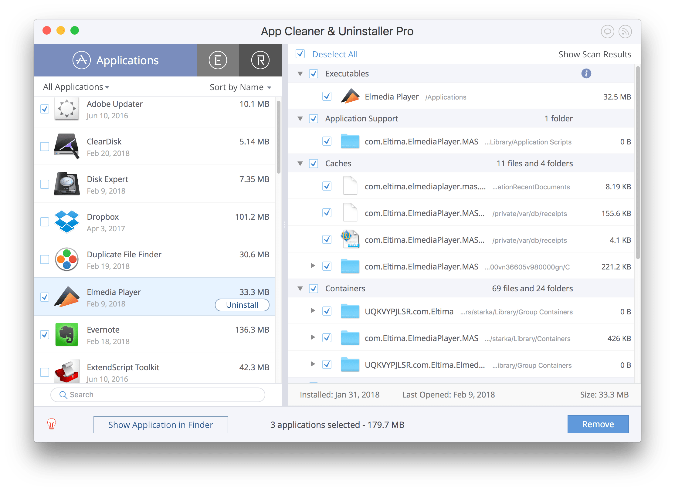The height and width of the screenshot is (491, 675).
Task: Click Uninstall on Elmedia Player
Action: (242, 305)
